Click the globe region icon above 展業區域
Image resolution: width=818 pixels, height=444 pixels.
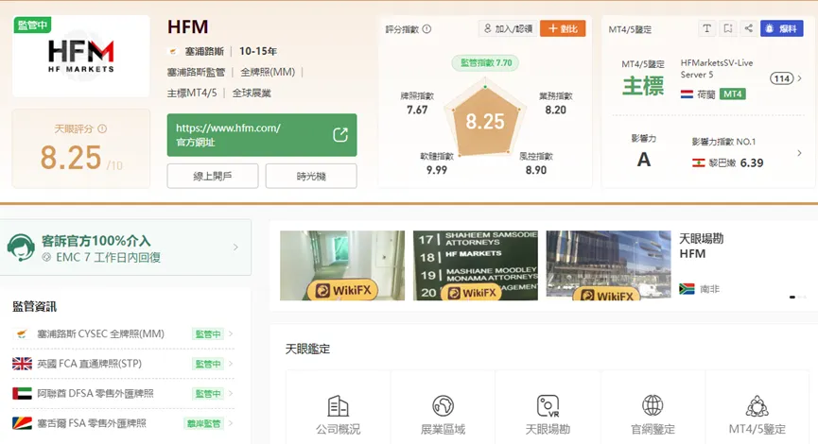pyautogui.click(x=443, y=406)
